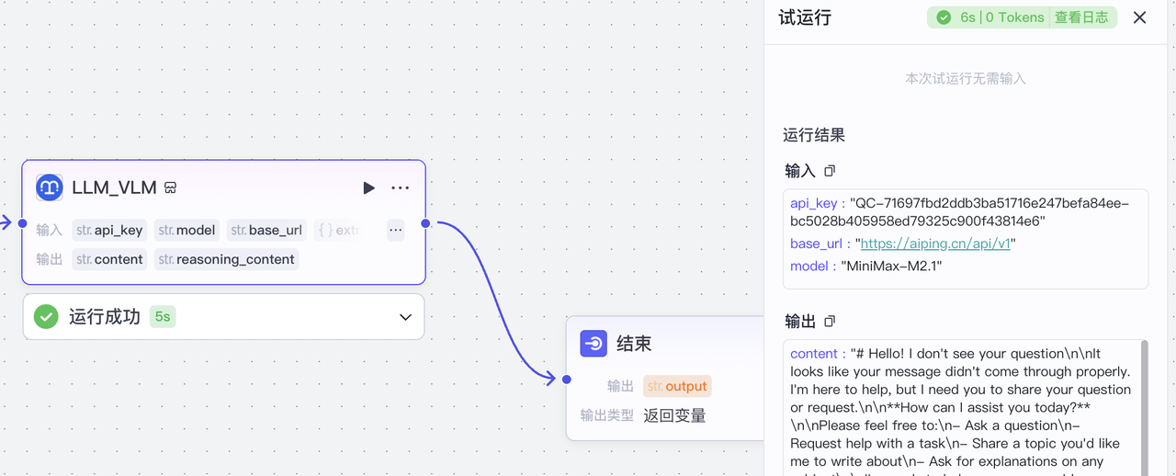Screen dimensions: 1176x476
Task: Select the reasoning_content output tag
Action: (x=227, y=259)
